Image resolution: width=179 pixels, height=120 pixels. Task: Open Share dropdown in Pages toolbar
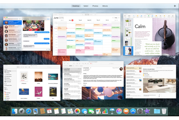click(x=160, y=16)
